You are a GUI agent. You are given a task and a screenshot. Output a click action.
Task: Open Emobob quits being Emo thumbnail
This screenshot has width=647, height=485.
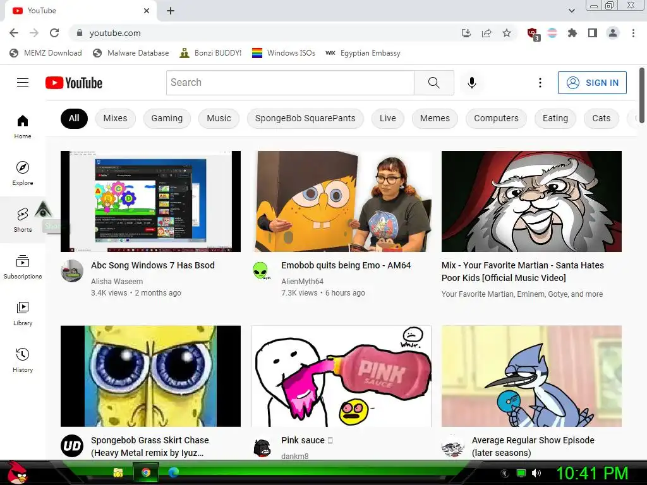[341, 201]
